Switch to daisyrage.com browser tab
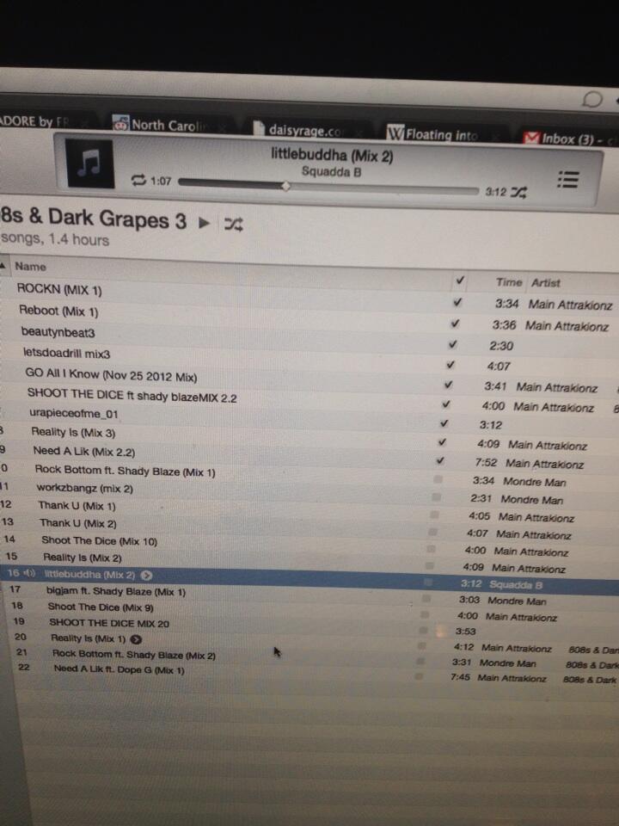Image resolution: width=619 pixels, height=826 pixels. [305, 130]
